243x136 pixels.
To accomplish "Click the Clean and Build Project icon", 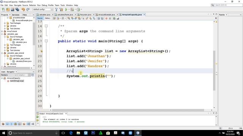I will 61,9.
